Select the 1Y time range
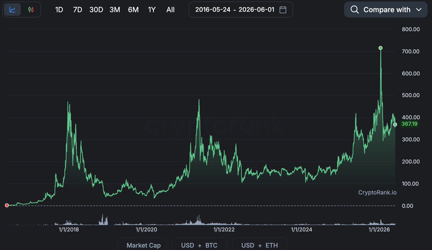The height and width of the screenshot is (250, 432). [152, 10]
